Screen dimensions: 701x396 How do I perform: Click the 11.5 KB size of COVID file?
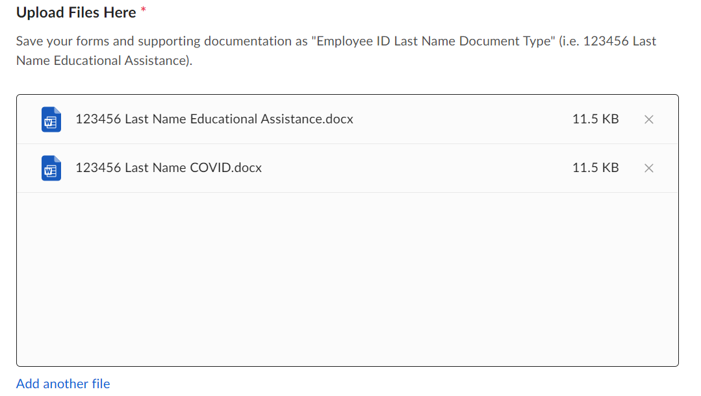(x=596, y=167)
